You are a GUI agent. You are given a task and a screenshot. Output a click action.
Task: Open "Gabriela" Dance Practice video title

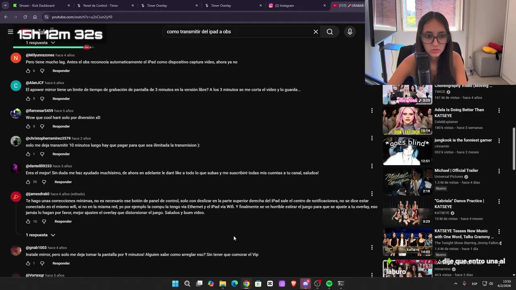click(459, 203)
